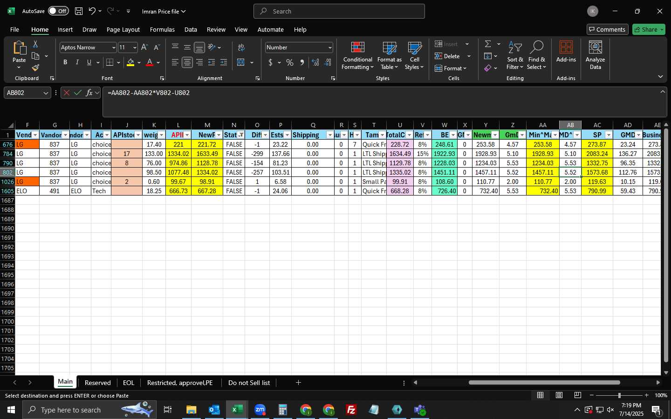Open Sort & Filter options
The height and width of the screenshot is (419, 671).
pyautogui.click(x=515, y=56)
